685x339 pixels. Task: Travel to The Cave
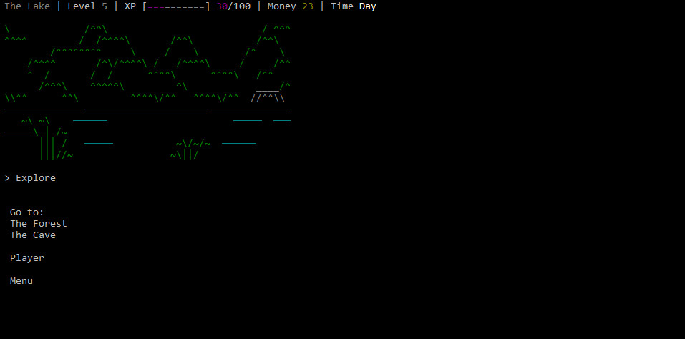pos(32,235)
